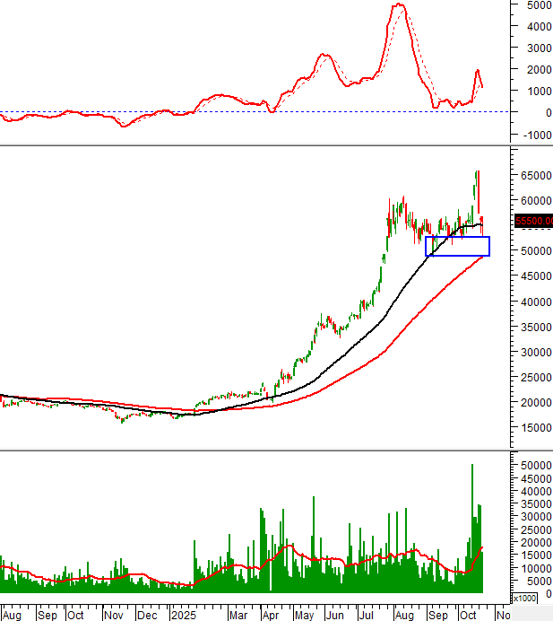Image resolution: width=553 pixels, height=621 pixels.
Task: Click the Dec label on time axis
Action: (x=148, y=615)
